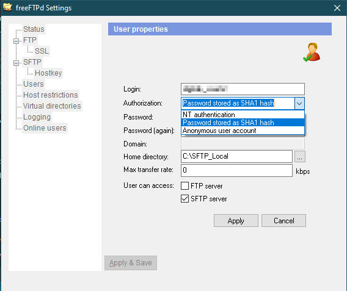The width and height of the screenshot is (347, 291).
Task: Click the 'Password:' label
Action: (x=138, y=117)
